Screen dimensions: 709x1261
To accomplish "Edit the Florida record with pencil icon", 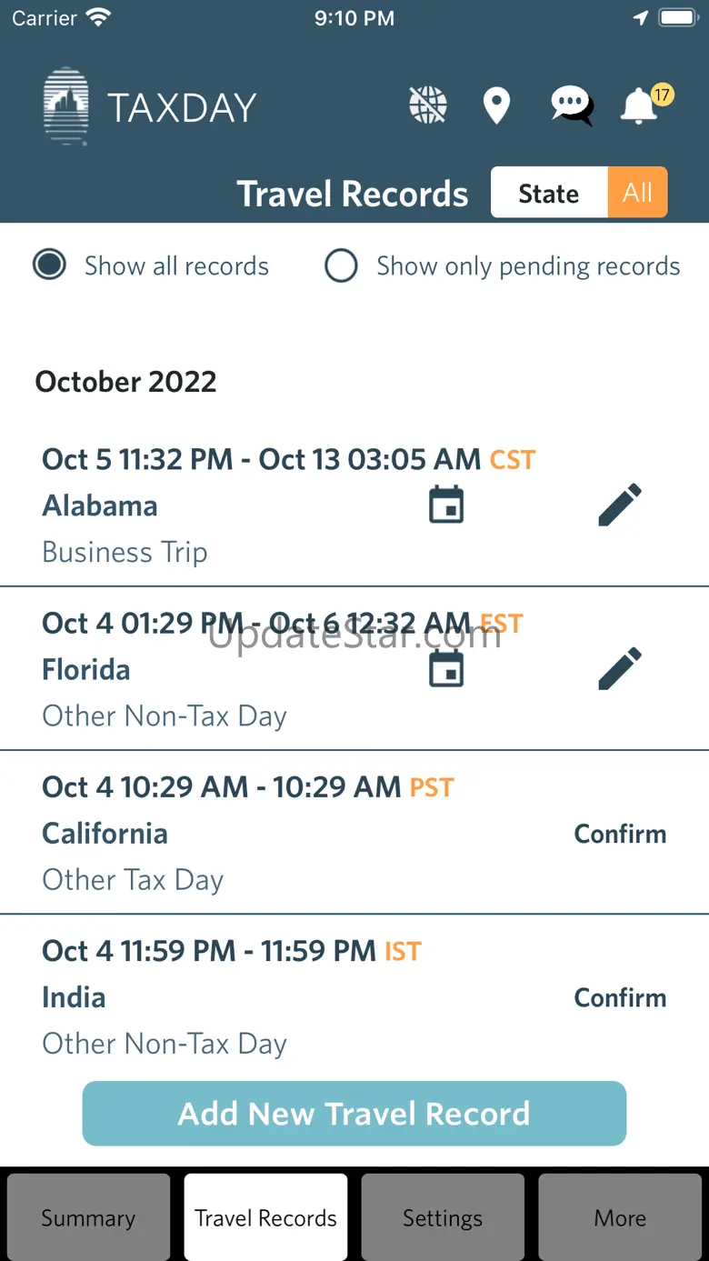I will click(620, 670).
